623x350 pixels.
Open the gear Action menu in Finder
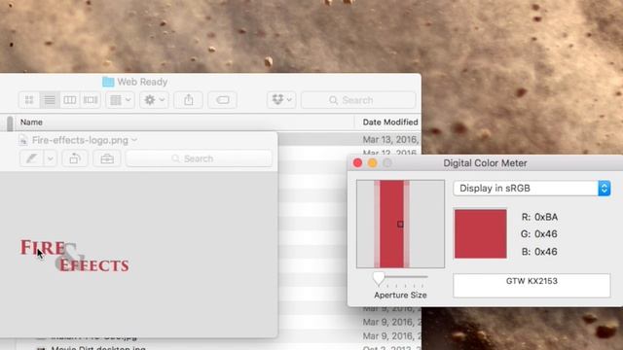coord(154,100)
